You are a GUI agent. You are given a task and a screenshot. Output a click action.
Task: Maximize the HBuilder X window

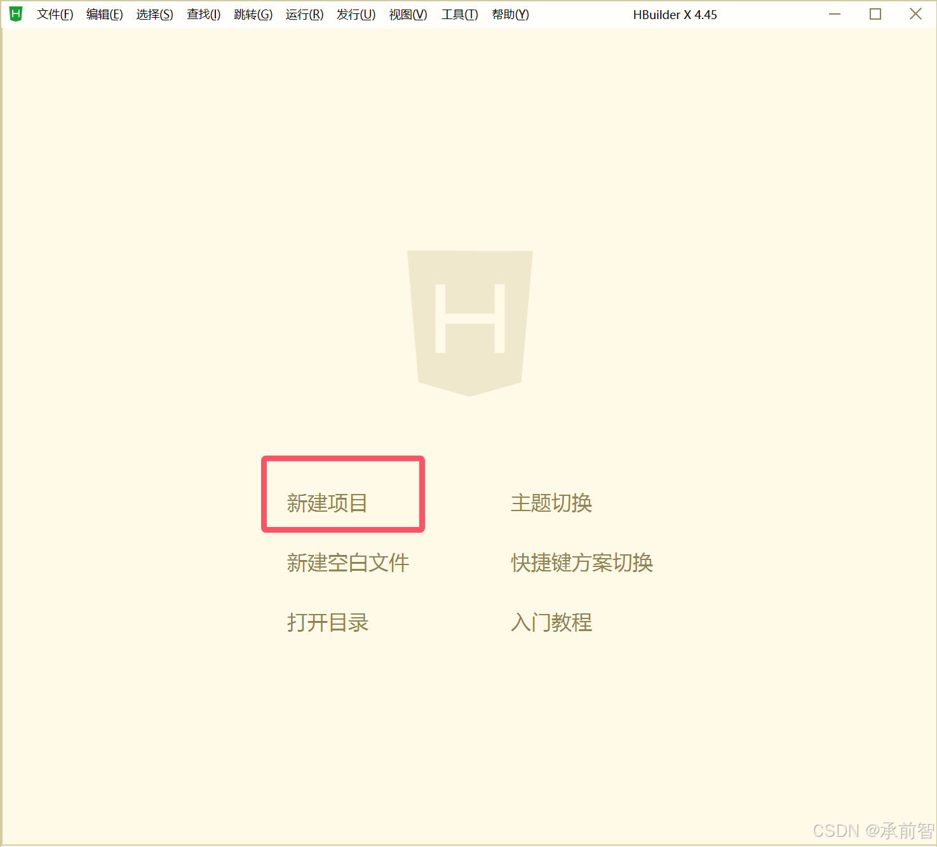click(875, 14)
